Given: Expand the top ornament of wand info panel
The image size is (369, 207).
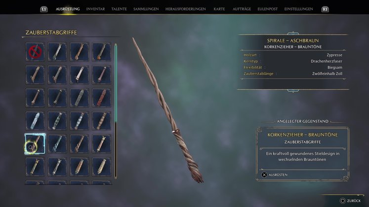Looking at the screenshot, I should click(293, 34).
